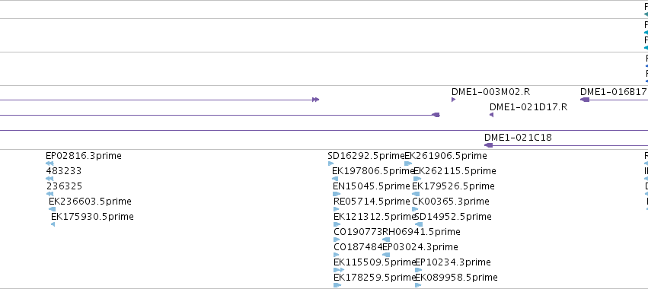Viewport: 648px width, 289px height.
Task: Click the EK089958.5prime label
Action: click(456, 278)
